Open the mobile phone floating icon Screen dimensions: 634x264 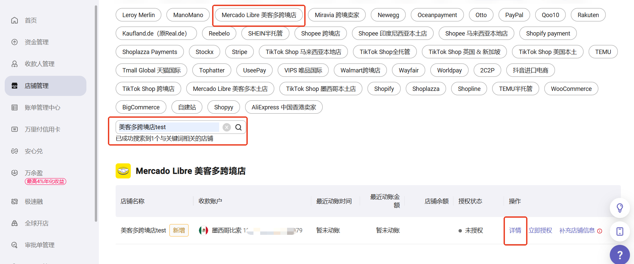pos(620,231)
